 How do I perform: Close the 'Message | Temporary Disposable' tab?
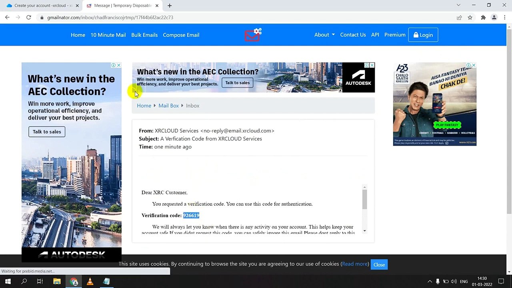click(157, 6)
